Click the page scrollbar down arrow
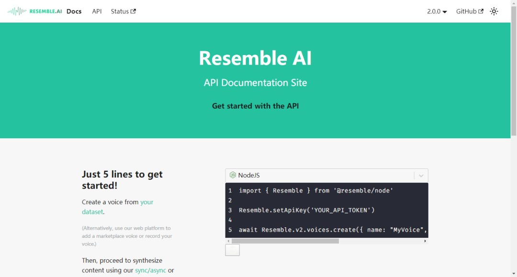 pos(514,274)
